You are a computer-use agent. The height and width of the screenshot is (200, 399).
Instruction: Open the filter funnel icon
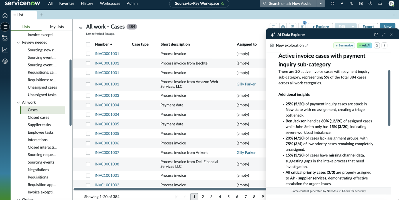[x=302, y=27]
